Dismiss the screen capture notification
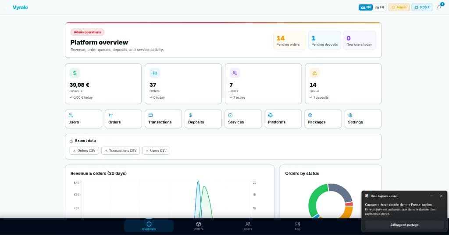The width and height of the screenshot is (449, 235). click(x=441, y=196)
